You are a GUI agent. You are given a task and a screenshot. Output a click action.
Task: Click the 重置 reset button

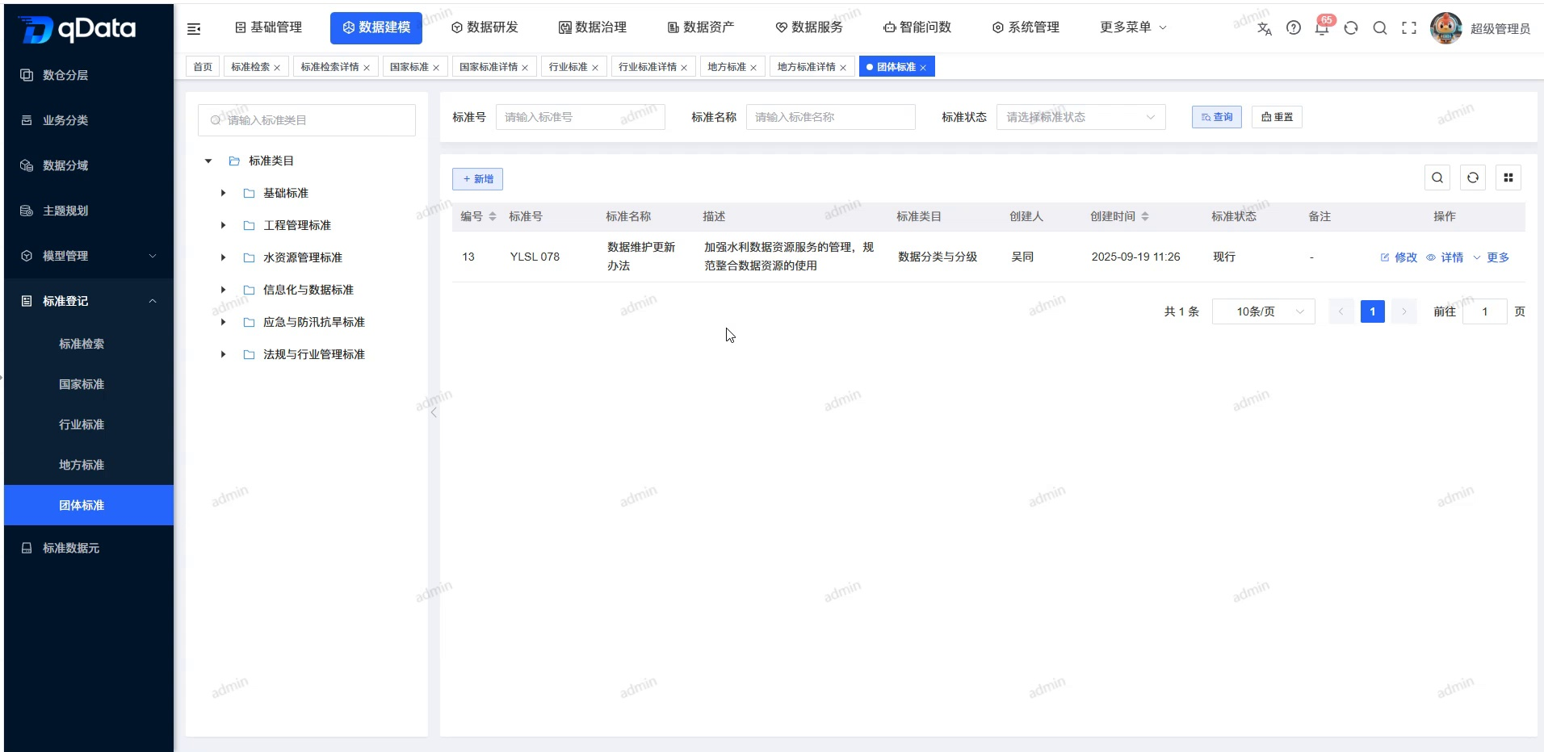tap(1277, 117)
